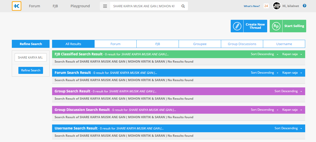Click the magnifier search icon

(183, 6)
